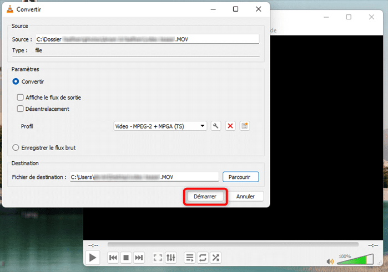388x272 pixels.
Task: Click the Annuler button
Action: tap(245, 197)
